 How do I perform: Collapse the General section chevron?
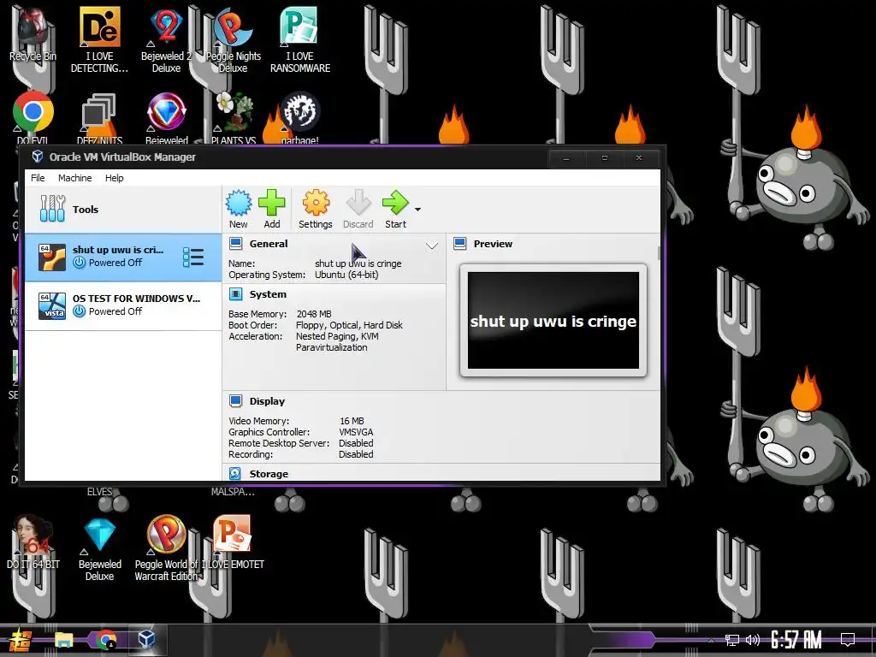(432, 246)
